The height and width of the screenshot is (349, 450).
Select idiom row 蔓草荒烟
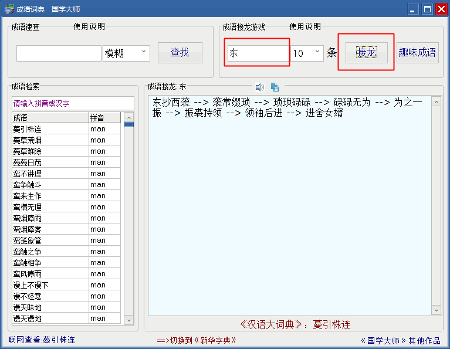pyautogui.click(x=66, y=140)
